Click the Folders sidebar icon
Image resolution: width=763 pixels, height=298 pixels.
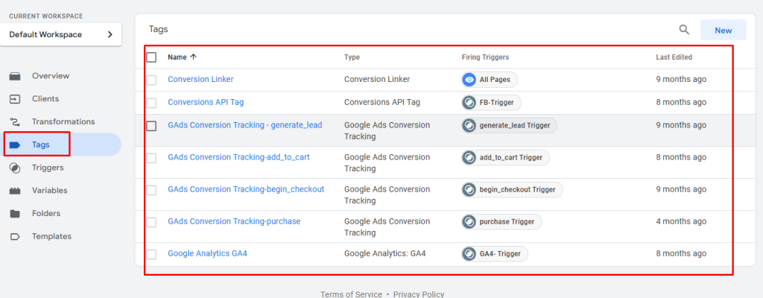pyautogui.click(x=15, y=214)
